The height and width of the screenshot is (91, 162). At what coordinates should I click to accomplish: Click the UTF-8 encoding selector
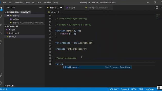click(134, 89)
